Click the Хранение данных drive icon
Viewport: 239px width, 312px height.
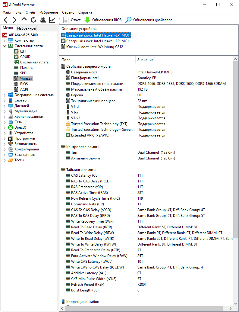pyautogui.click(x=11, y=117)
